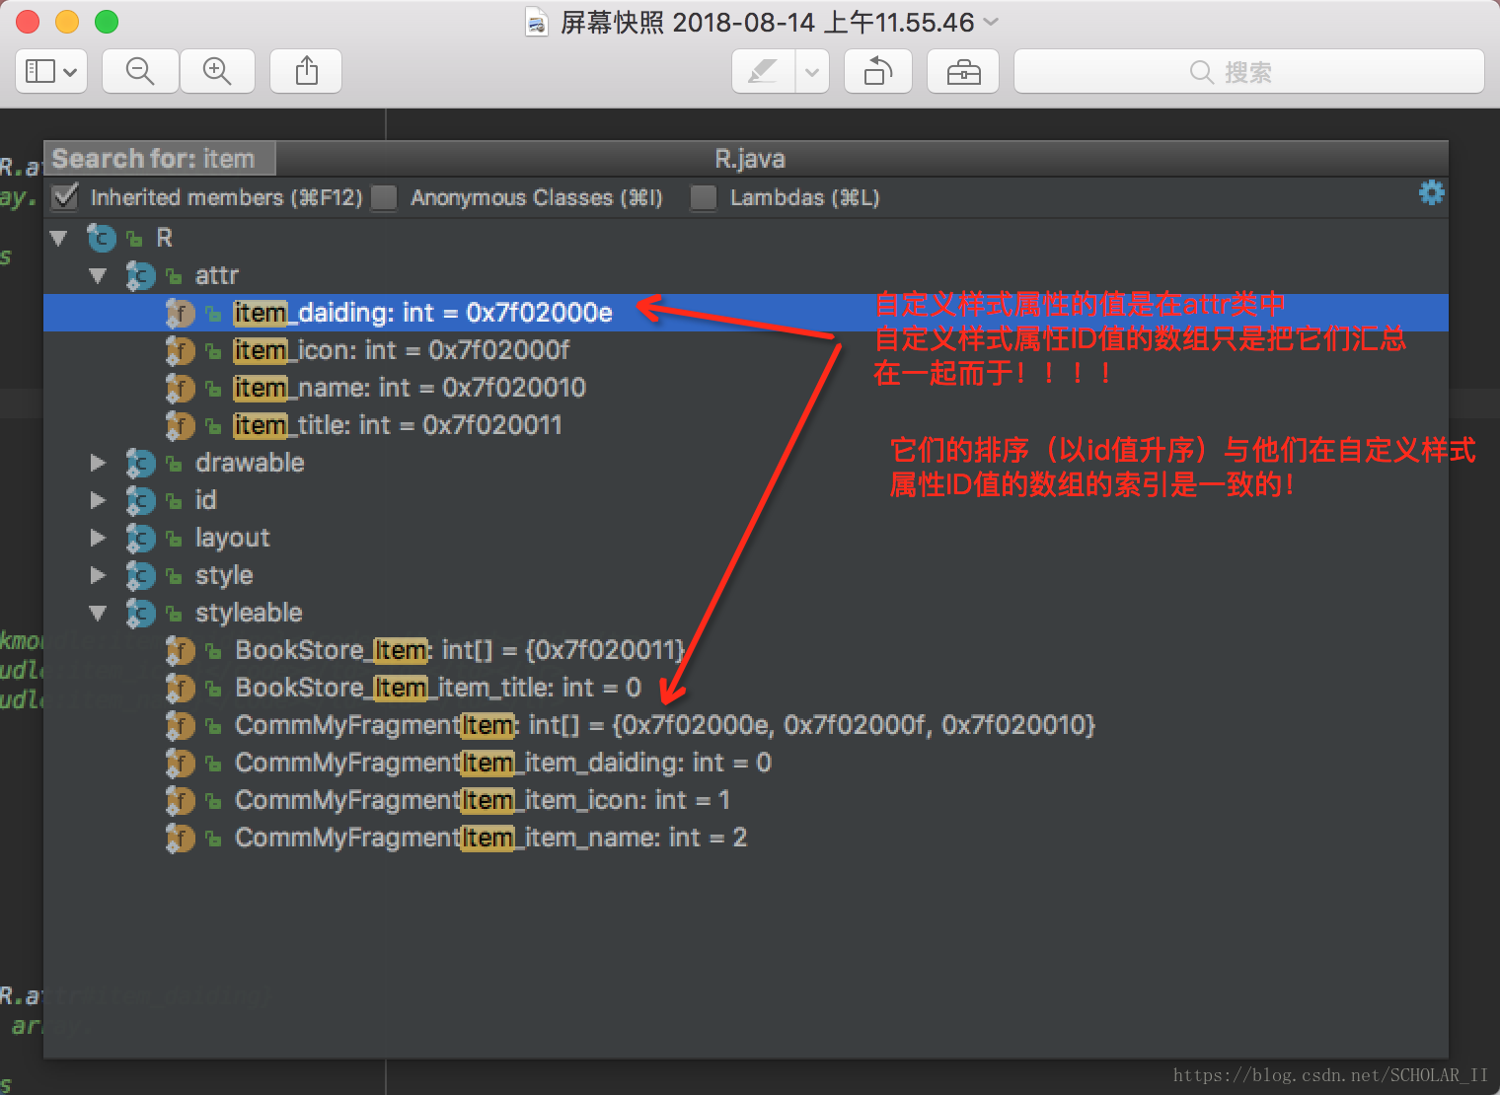The image size is (1500, 1095).
Task: Select CommMyFragmentItem_item_icon: int = 1
Action: pos(483,800)
